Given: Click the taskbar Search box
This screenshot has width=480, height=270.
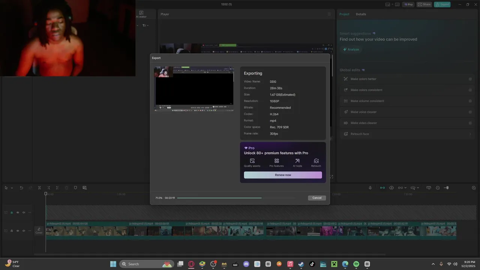Looking at the screenshot, I should click(x=147, y=264).
